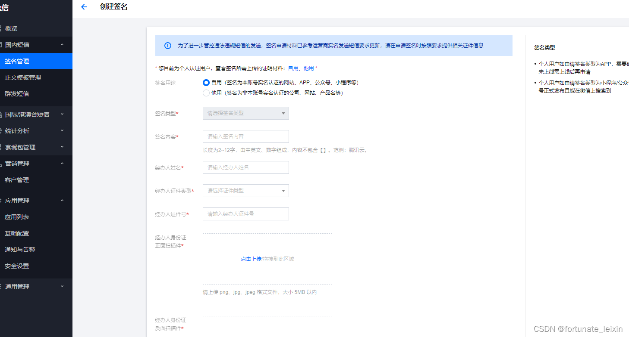Click 点击上传 for ID front scan
Viewport: 629px width, 337px height.
[x=251, y=259]
